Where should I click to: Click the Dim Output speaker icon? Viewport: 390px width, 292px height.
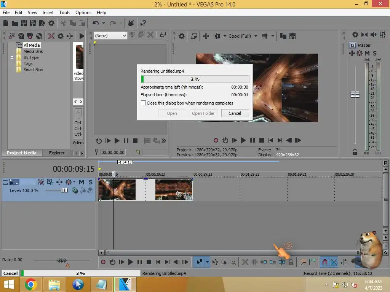(x=373, y=35)
